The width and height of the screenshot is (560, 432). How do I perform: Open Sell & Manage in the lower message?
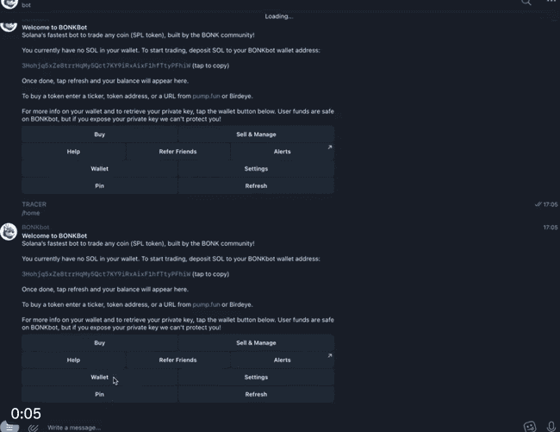coord(256,342)
